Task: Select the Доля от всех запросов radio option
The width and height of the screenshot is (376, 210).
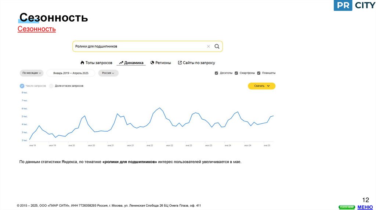Action: (x=51, y=86)
